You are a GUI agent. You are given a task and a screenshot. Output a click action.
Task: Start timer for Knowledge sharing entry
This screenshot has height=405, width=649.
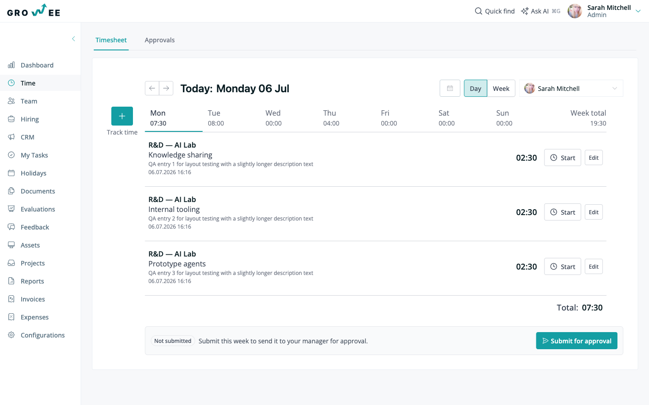coord(562,157)
